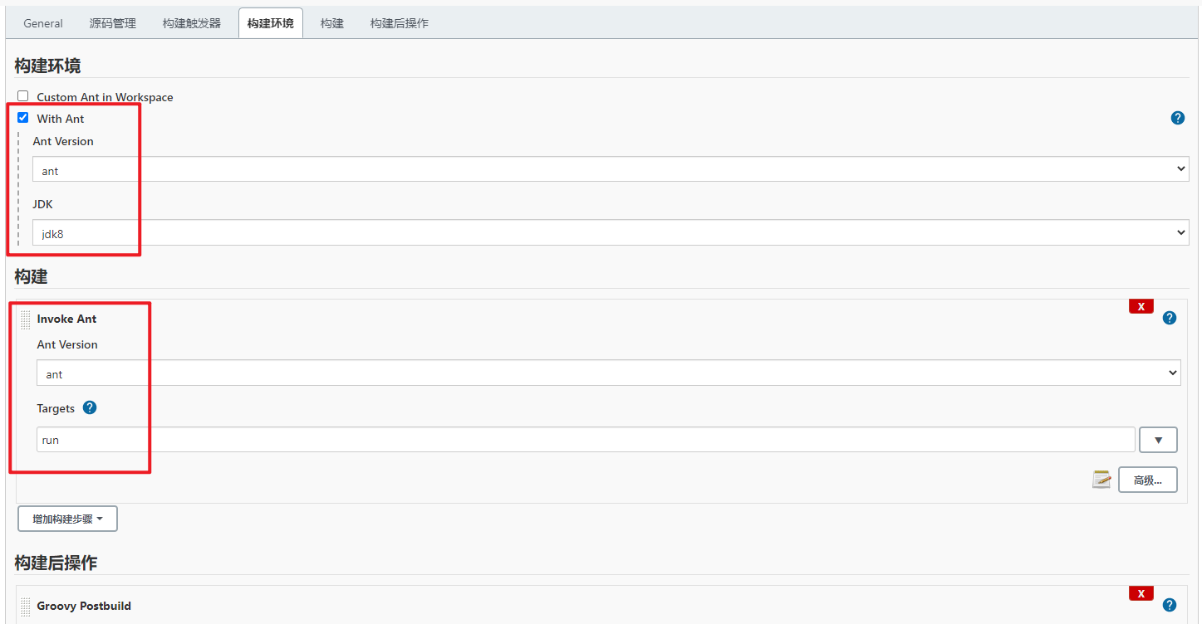
Task: Open Ant Version dropdown under With Ant
Action: pos(611,169)
